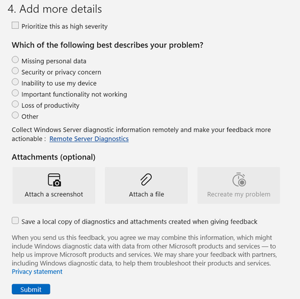Select the Other problem option
The width and height of the screenshot is (300, 299).
click(x=15, y=115)
